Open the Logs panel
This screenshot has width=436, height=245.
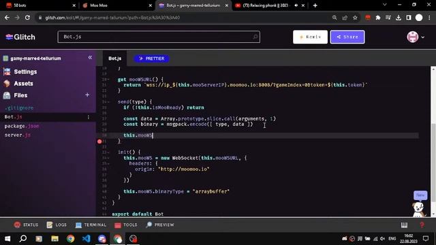point(57,225)
